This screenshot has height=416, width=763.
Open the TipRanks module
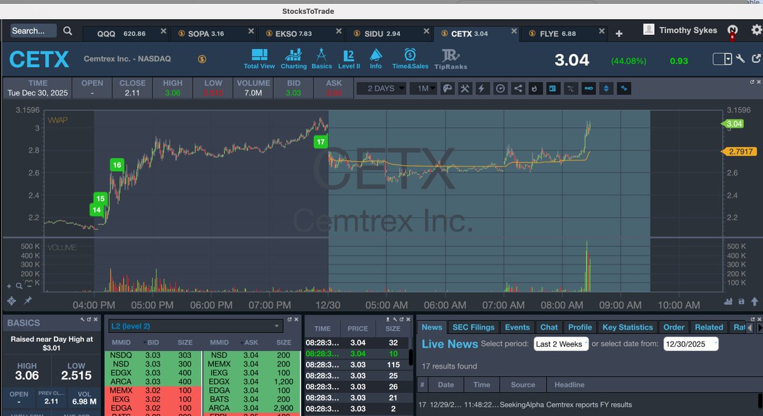450,58
